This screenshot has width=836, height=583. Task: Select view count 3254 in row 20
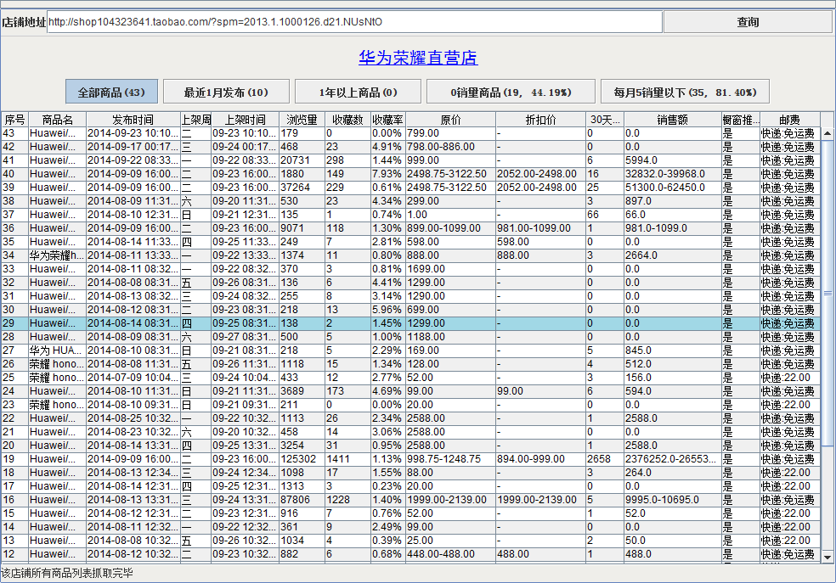pyautogui.click(x=302, y=446)
